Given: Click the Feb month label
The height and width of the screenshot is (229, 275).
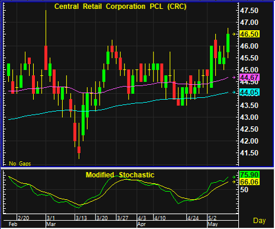Looking at the screenshot, I should point(13,224).
